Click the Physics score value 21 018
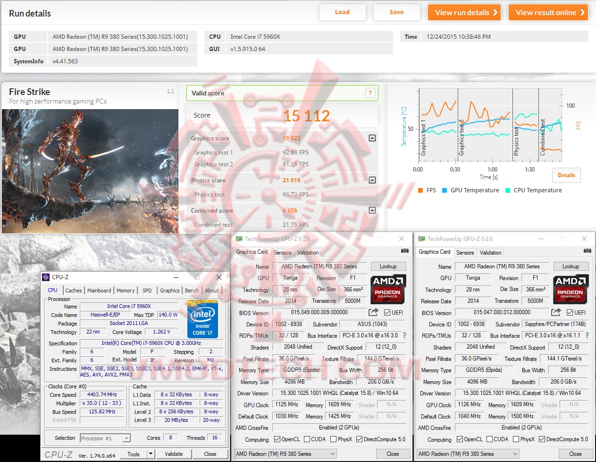 click(x=292, y=180)
